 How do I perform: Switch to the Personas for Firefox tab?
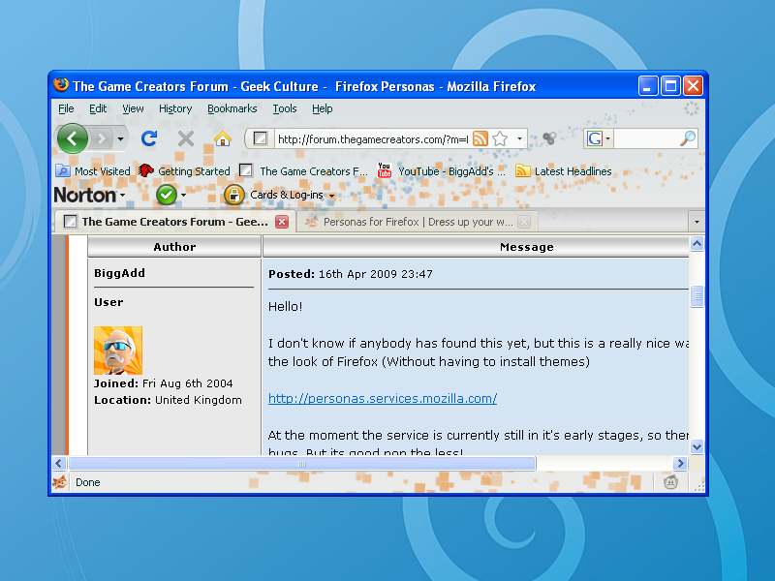418,222
